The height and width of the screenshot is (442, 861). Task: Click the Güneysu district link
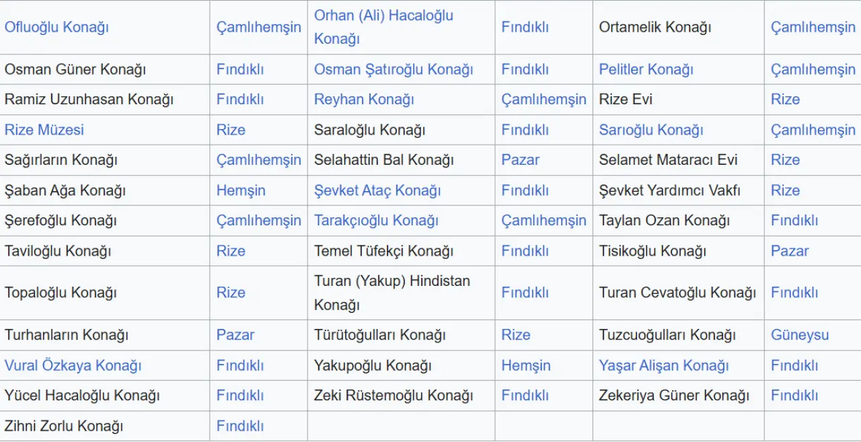click(800, 335)
